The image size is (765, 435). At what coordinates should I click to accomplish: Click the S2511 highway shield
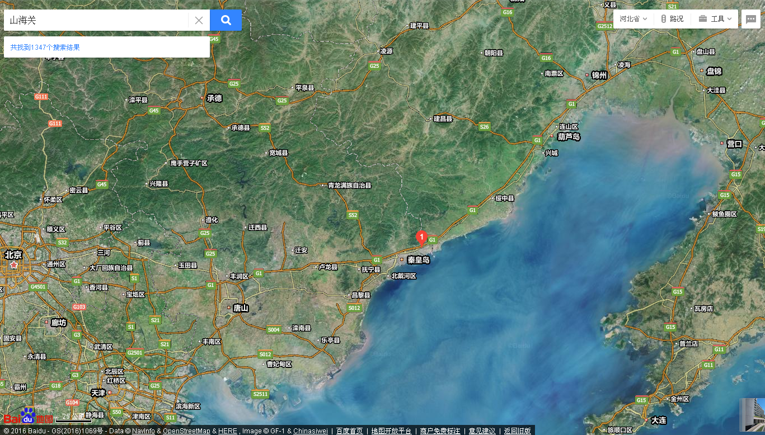click(260, 394)
